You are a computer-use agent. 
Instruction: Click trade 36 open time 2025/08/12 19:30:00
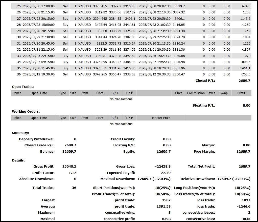pos(39,74)
